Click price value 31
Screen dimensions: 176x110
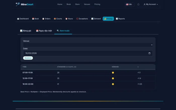(58, 84)
